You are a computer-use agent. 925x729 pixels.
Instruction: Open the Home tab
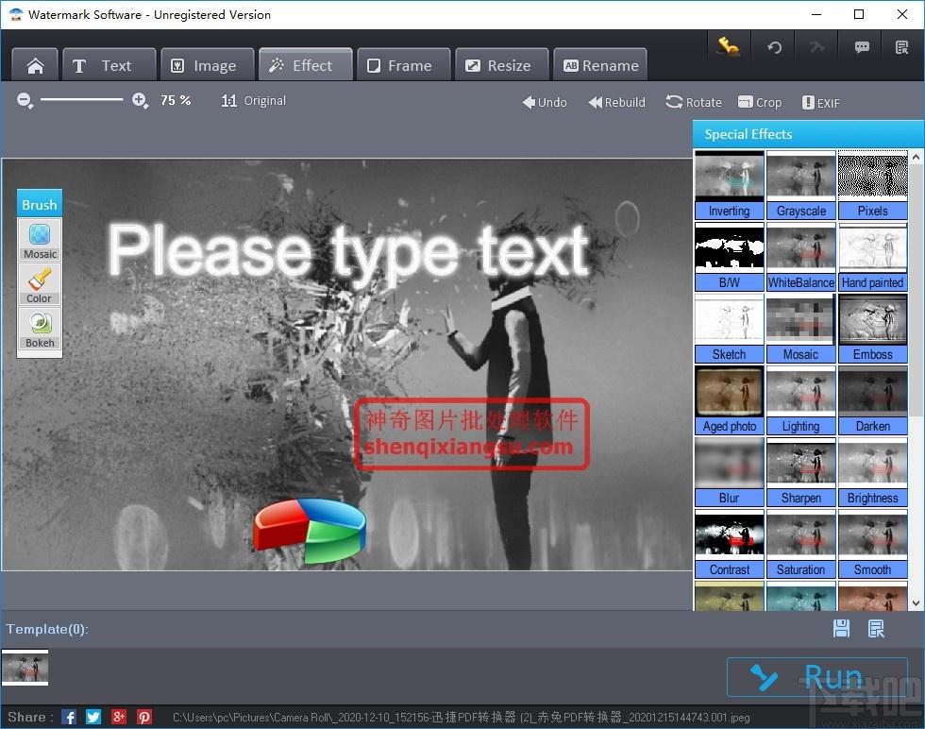click(x=35, y=65)
